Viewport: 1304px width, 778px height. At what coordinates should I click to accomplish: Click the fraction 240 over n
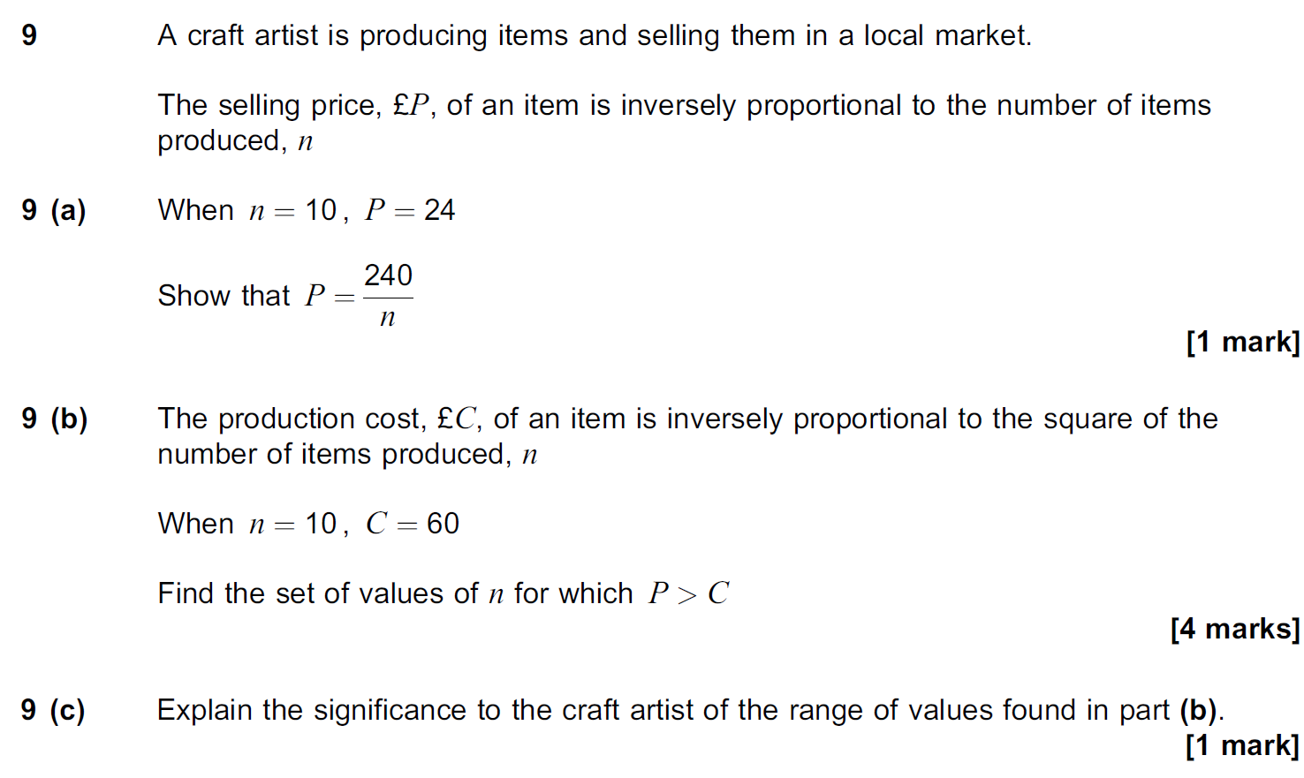pyautogui.click(x=388, y=296)
